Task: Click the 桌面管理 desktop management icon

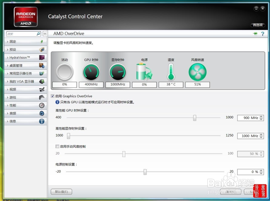Action: click(x=42, y=65)
